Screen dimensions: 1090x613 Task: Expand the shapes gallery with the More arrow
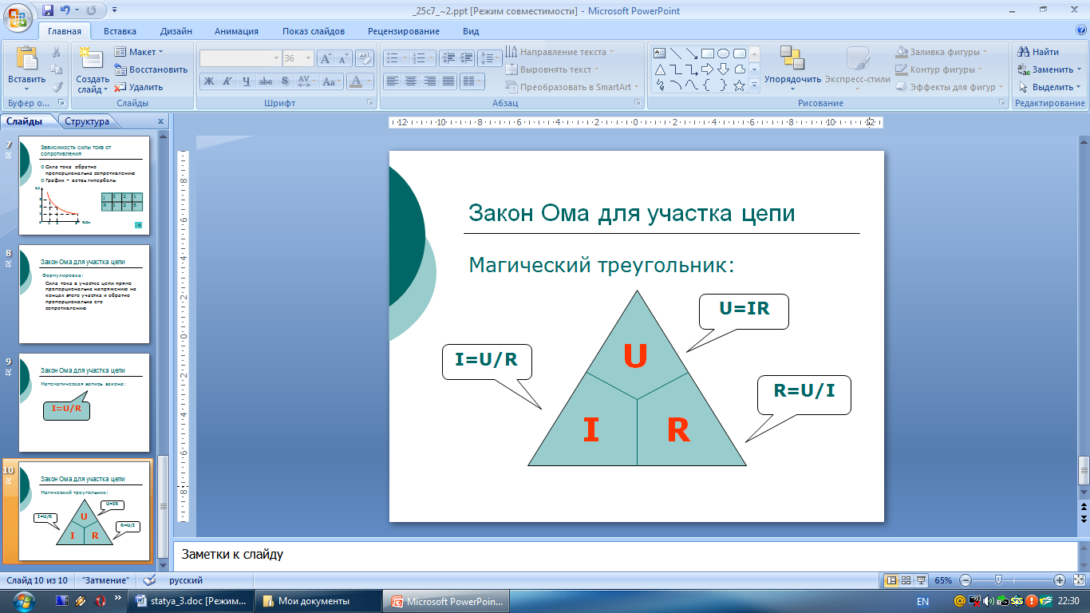(x=754, y=86)
